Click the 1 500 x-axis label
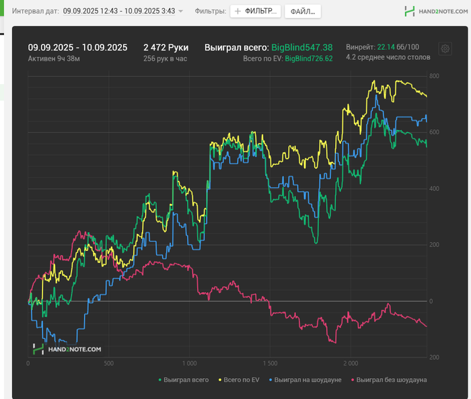The image size is (471, 399). tap(270, 363)
